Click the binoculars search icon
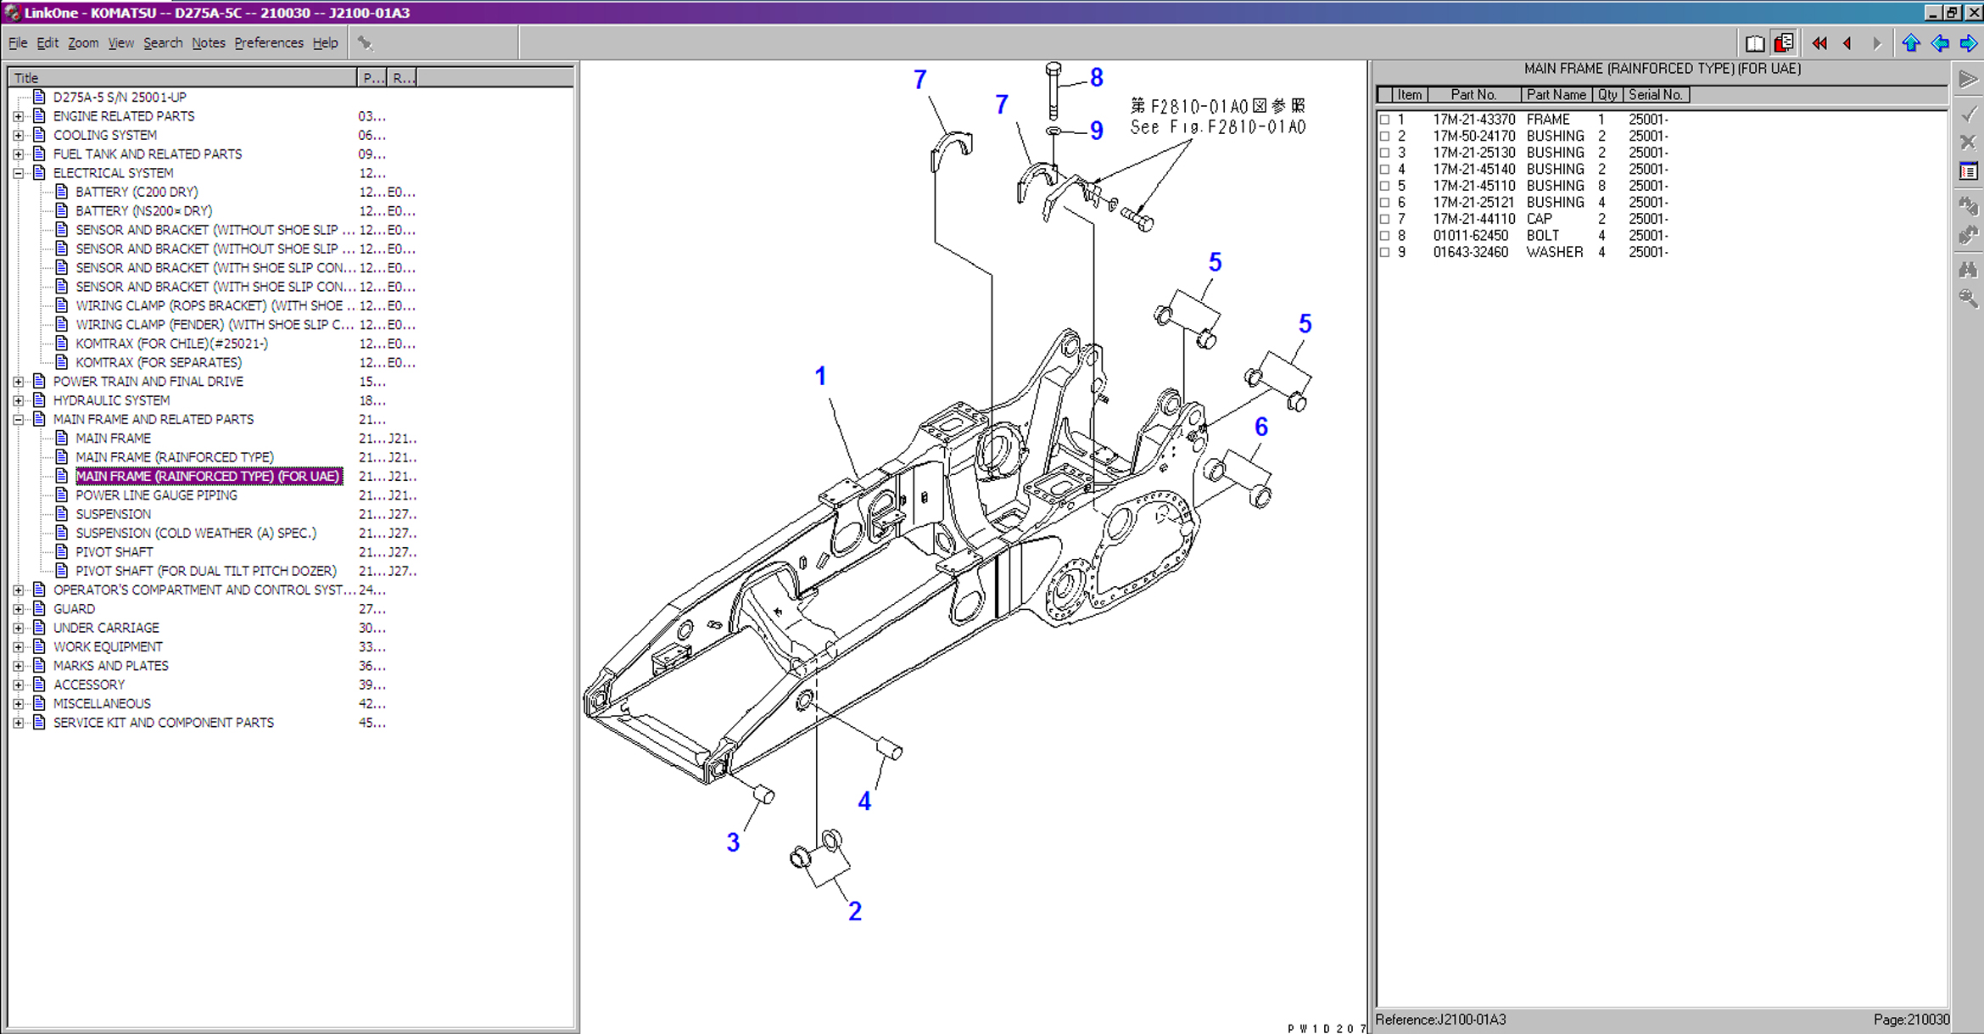The height and width of the screenshot is (1034, 1984). tap(1968, 270)
